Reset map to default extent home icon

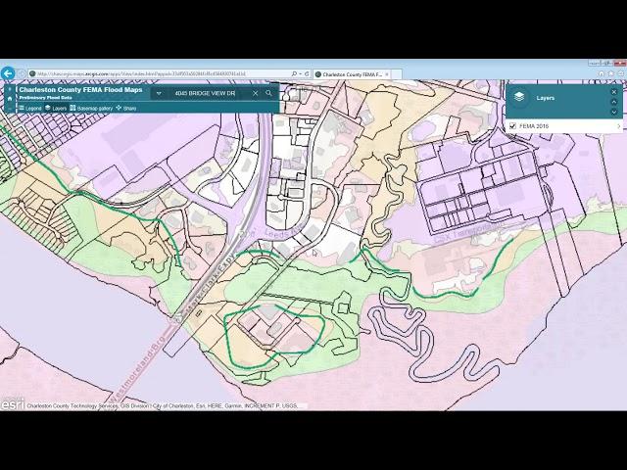(x=10, y=99)
